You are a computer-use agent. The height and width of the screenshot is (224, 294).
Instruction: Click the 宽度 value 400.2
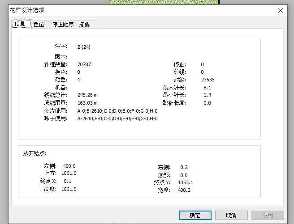[184, 190]
